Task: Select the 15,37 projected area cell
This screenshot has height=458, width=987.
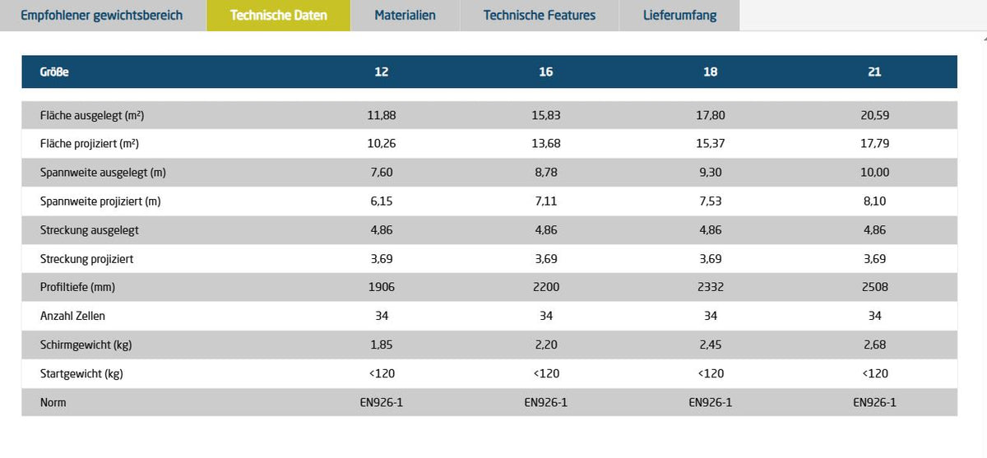Action: click(711, 144)
